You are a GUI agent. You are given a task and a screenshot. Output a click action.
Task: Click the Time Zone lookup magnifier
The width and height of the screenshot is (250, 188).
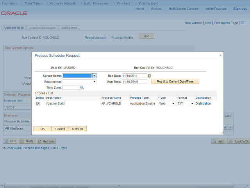tap(82, 88)
